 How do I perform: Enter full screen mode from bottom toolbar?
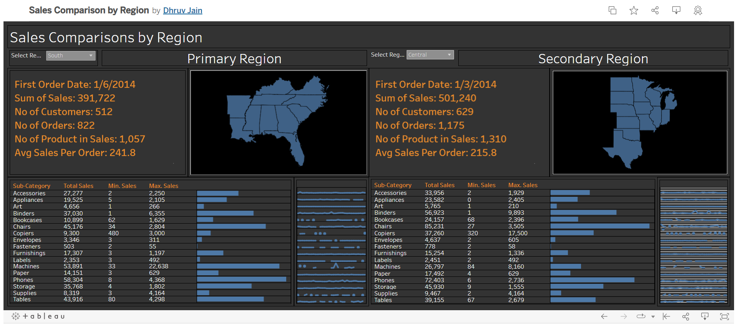[x=724, y=316]
